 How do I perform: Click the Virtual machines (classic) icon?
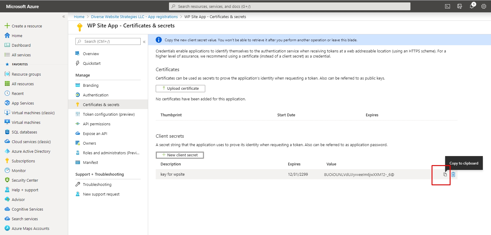pos(7,113)
